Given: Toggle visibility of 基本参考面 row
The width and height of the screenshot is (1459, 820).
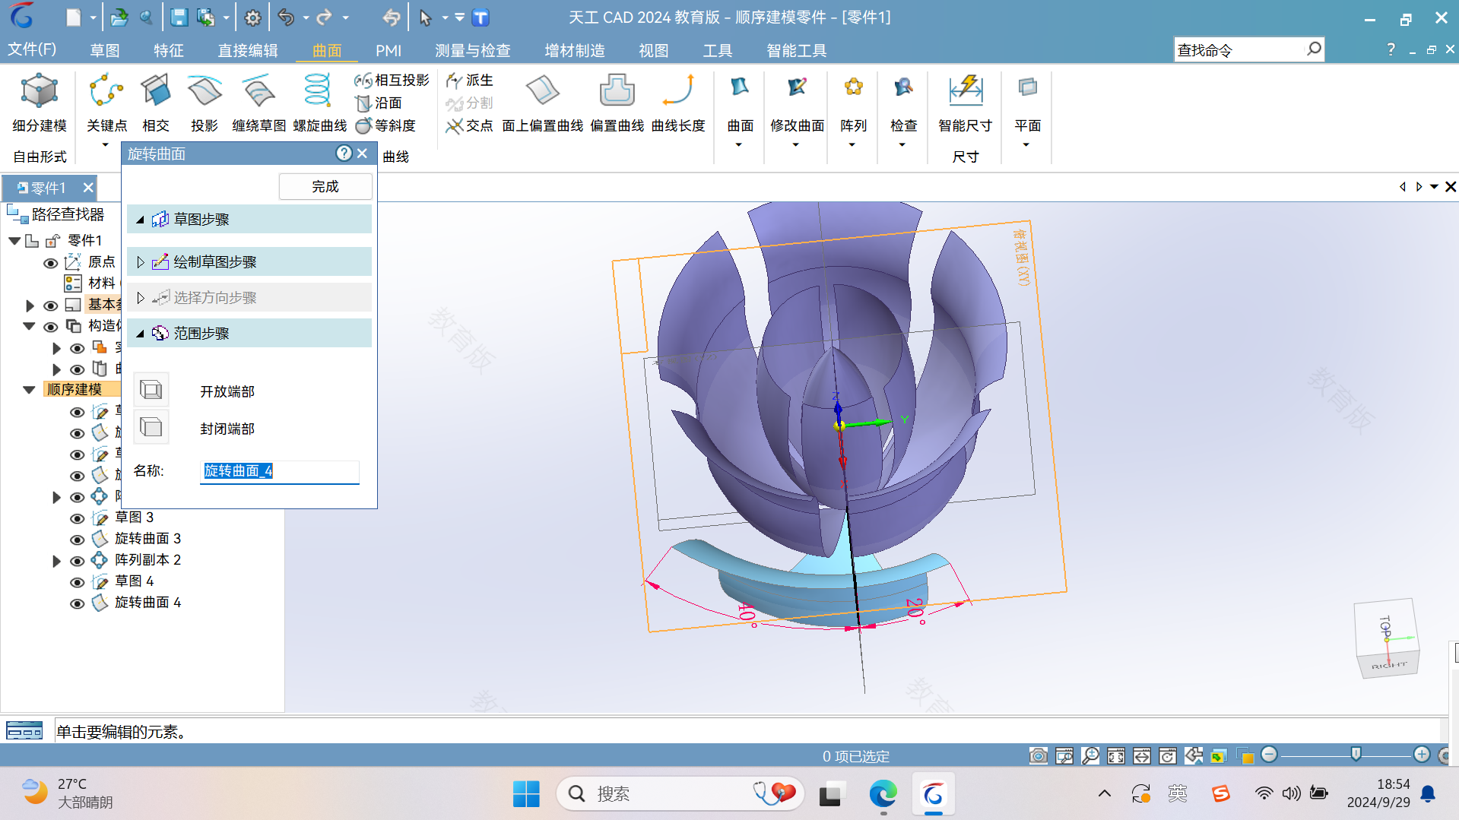Looking at the screenshot, I should [50, 306].
